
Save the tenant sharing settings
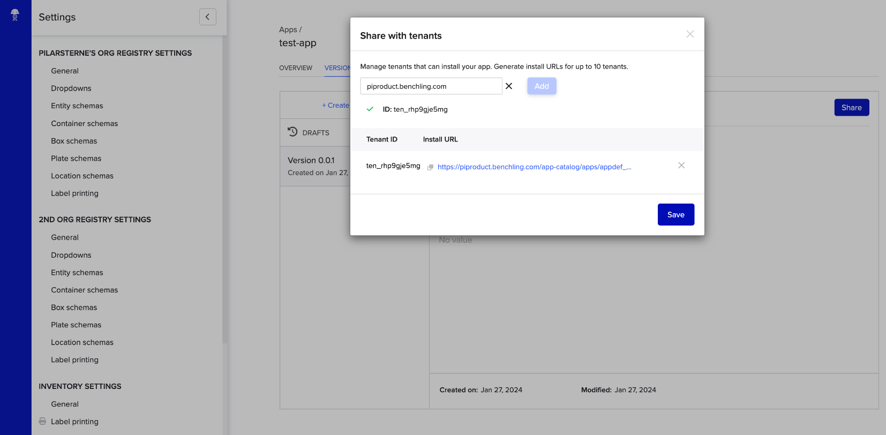(x=676, y=215)
